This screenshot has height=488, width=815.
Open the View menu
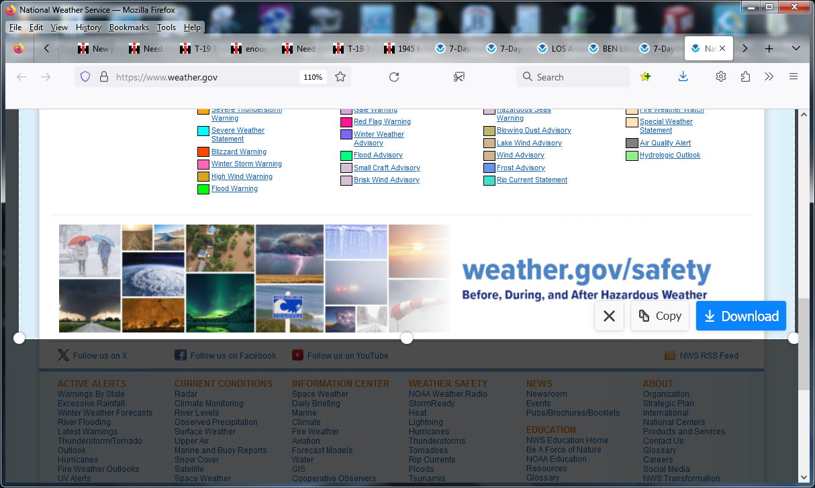pyautogui.click(x=59, y=27)
